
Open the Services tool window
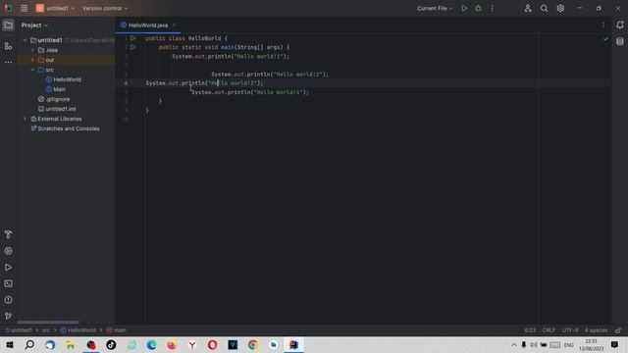[8, 251]
